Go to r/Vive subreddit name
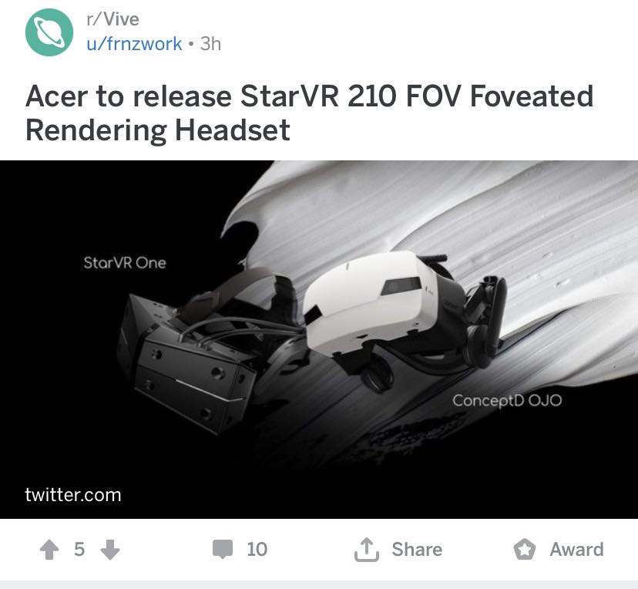This screenshot has height=589, width=638. (112, 19)
